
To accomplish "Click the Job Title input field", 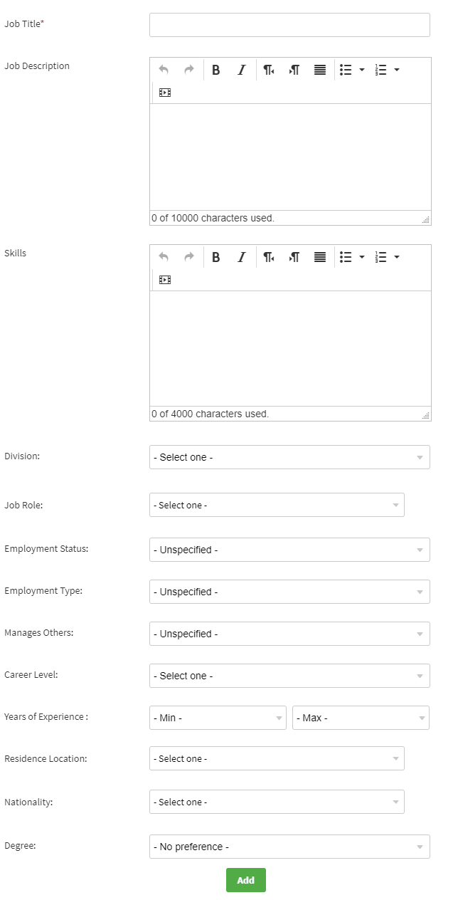I will click(289, 25).
